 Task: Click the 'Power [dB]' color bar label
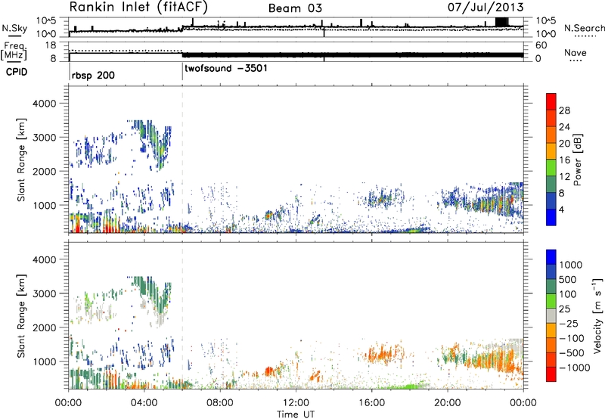(577, 160)
